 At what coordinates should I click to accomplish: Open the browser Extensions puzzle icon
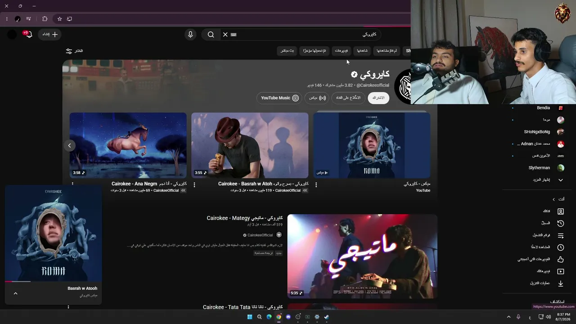(45, 19)
